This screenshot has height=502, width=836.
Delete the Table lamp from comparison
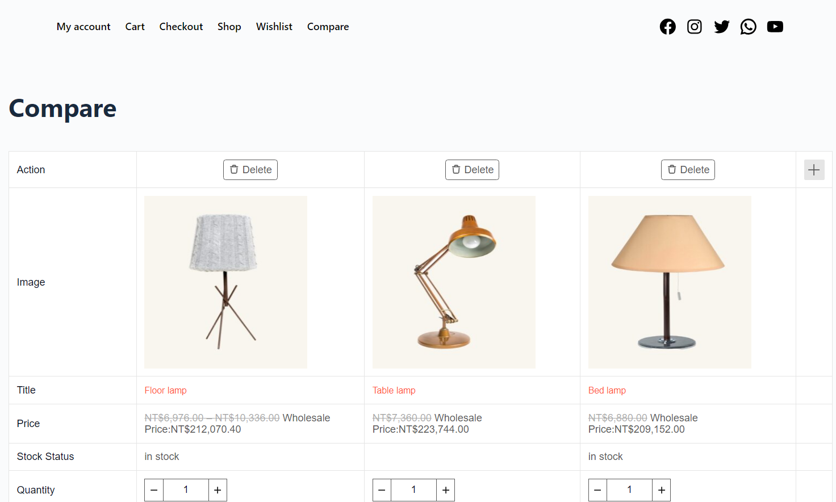click(472, 169)
